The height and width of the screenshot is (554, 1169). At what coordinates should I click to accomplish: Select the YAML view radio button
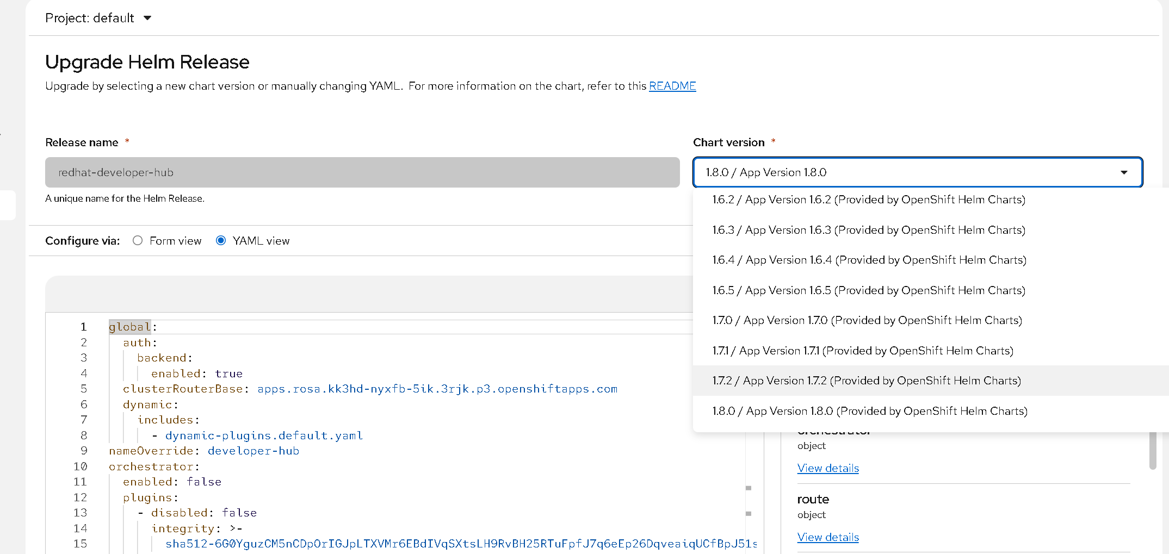(221, 240)
